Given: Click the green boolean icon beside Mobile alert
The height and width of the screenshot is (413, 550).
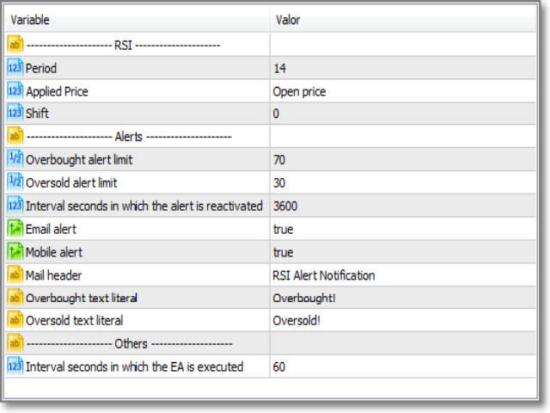Looking at the screenshot, I should pos(15,252).
